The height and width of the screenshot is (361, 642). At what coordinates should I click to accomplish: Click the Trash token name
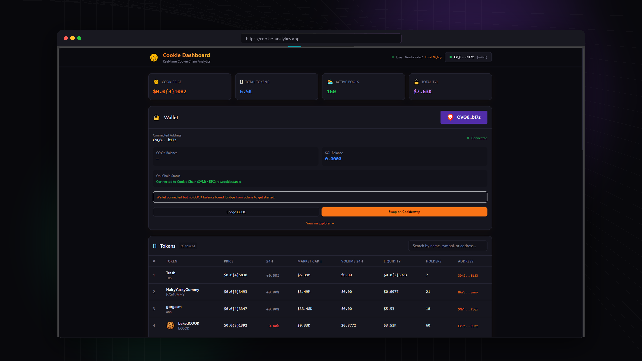tap(171, 273)
